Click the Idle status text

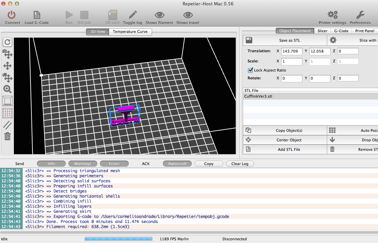tap(4, 239)
